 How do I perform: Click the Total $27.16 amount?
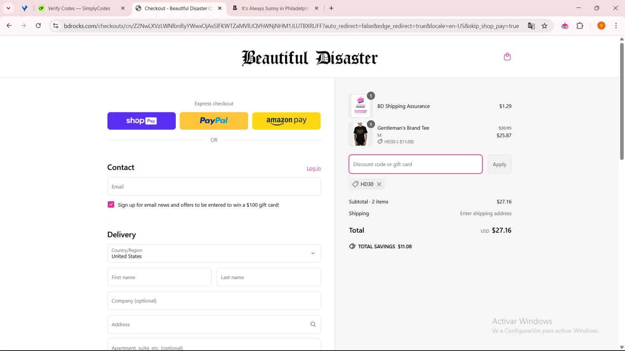click(501, 230)
